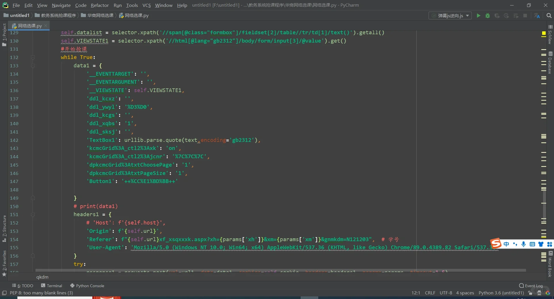This screenshot has width=554, height=299.
Task: Change line separator CRLF
Action: pyautogui.click(x=430, y=293)
